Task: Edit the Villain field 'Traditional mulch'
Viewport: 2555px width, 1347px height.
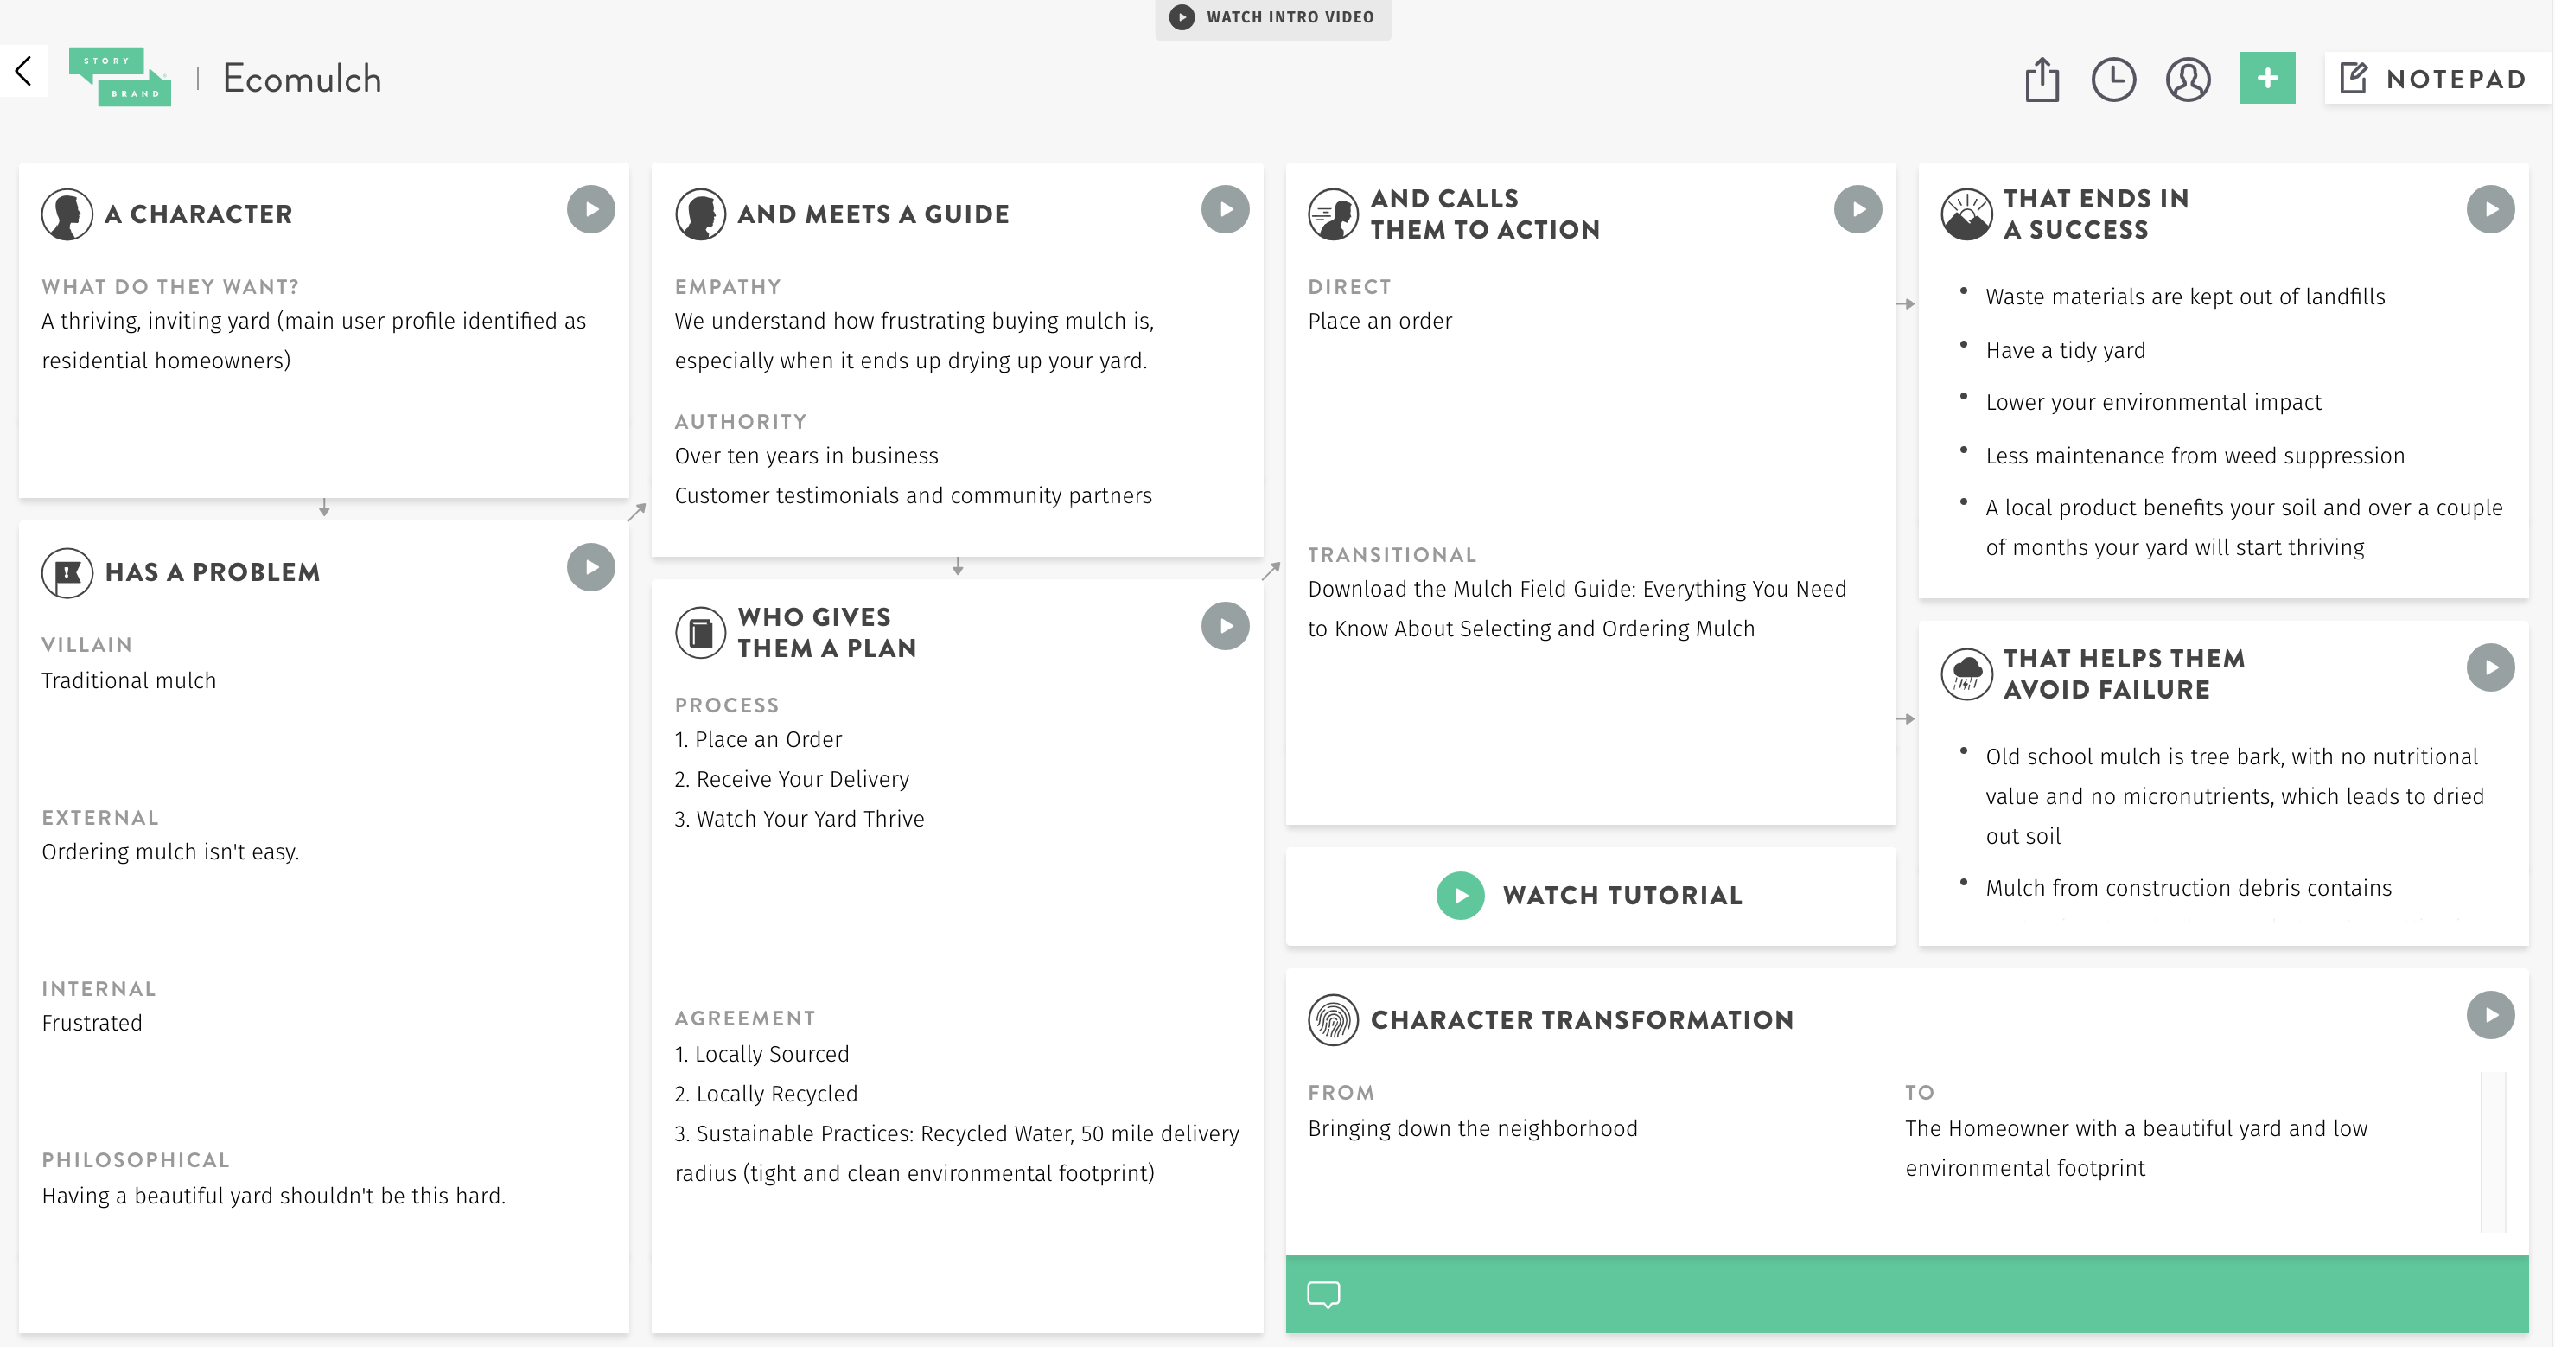Action: (129, 680)
